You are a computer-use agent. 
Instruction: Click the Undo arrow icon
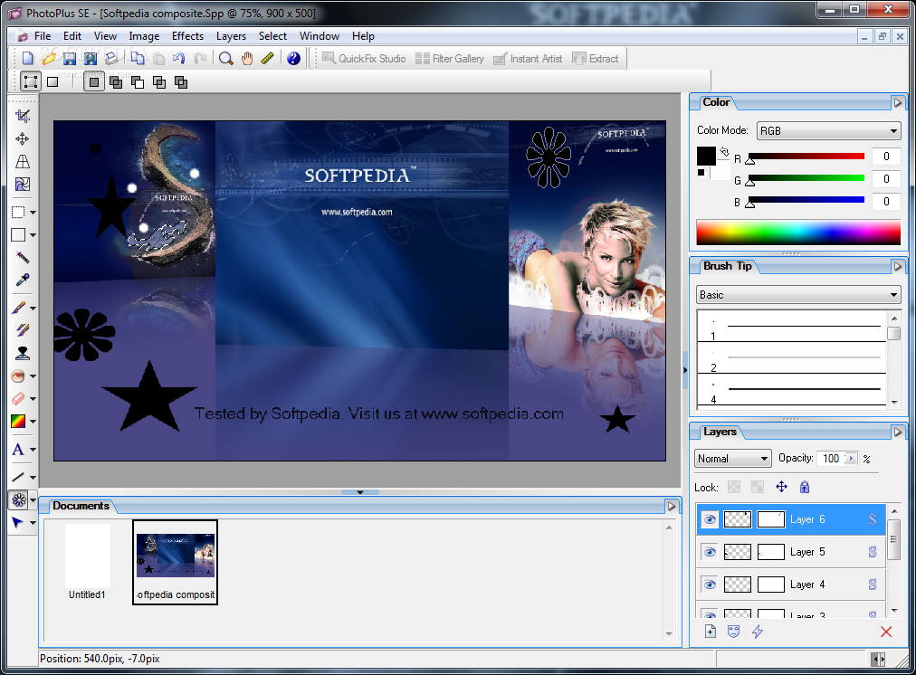click(179, 59)
